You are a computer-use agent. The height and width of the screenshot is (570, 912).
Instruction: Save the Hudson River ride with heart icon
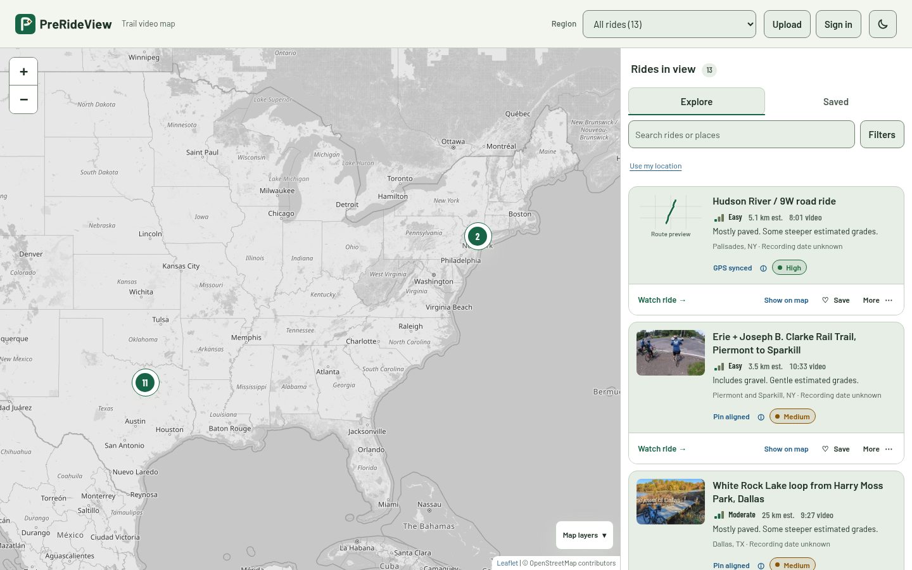(x=836, y=300)
